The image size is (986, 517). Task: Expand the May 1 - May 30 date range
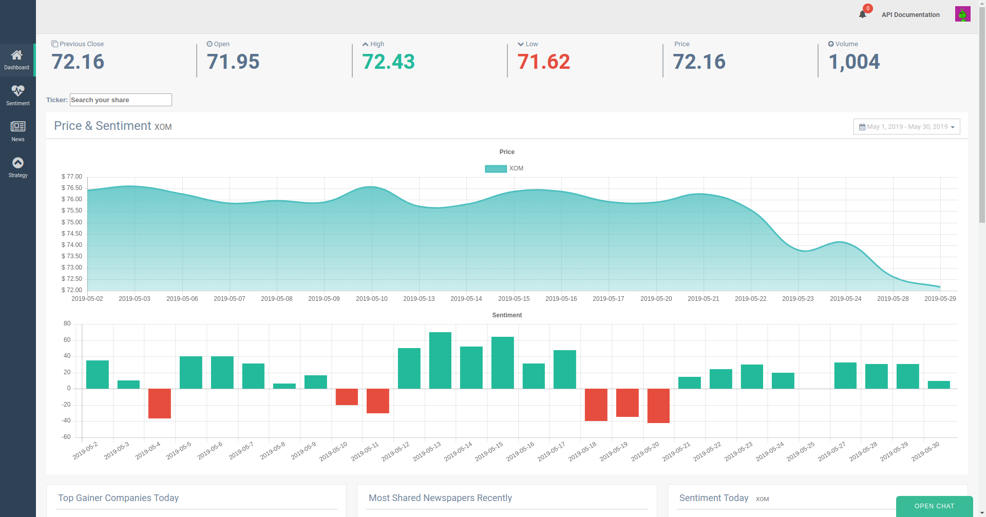tap(906, 127)
